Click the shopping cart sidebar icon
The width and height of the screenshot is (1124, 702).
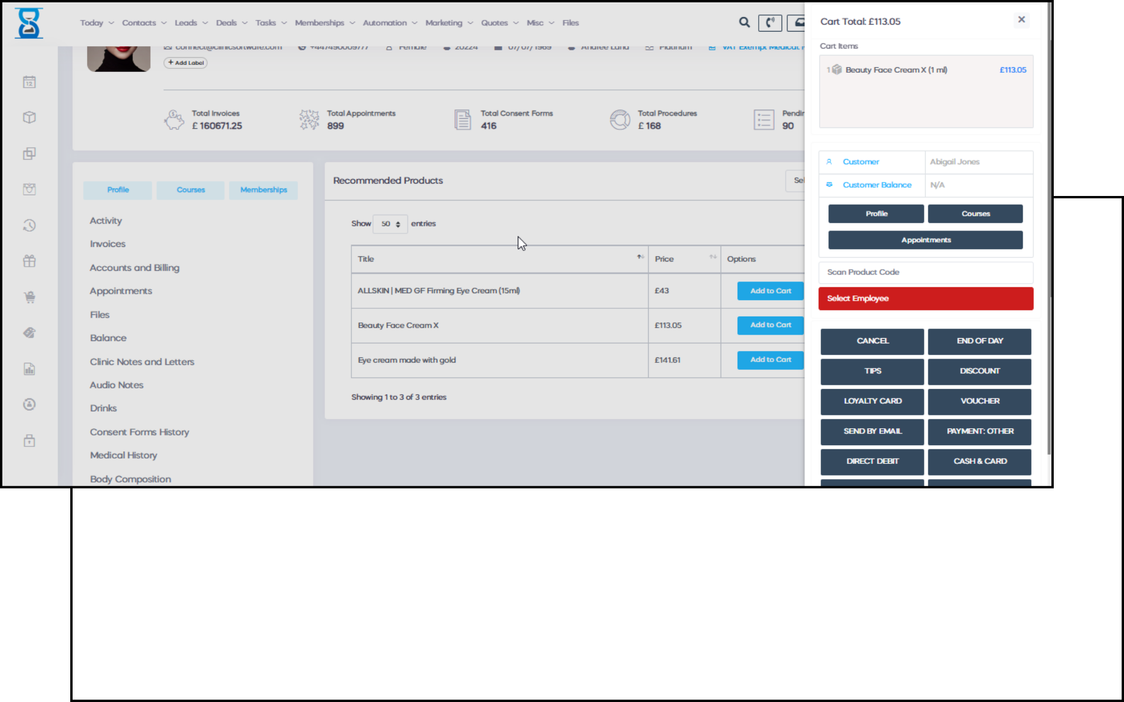(x=29, y=297)
